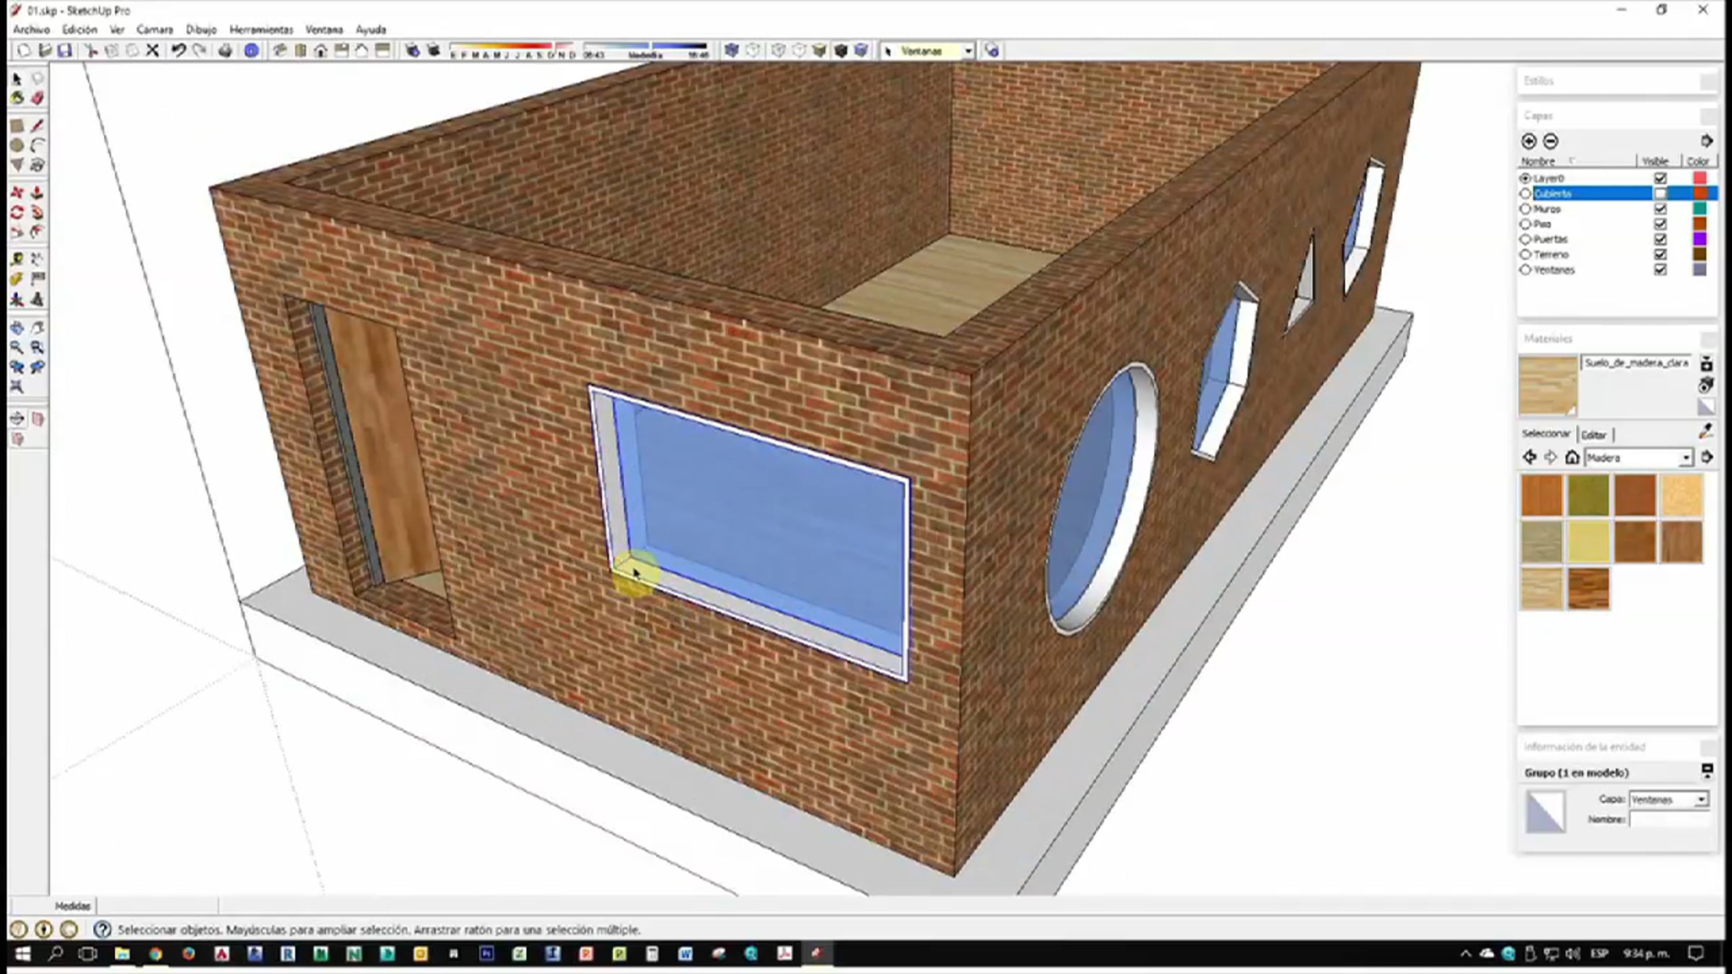
Task: Open the Ventanas layer toolbar dropdown
Action: [x=968, y=51]
